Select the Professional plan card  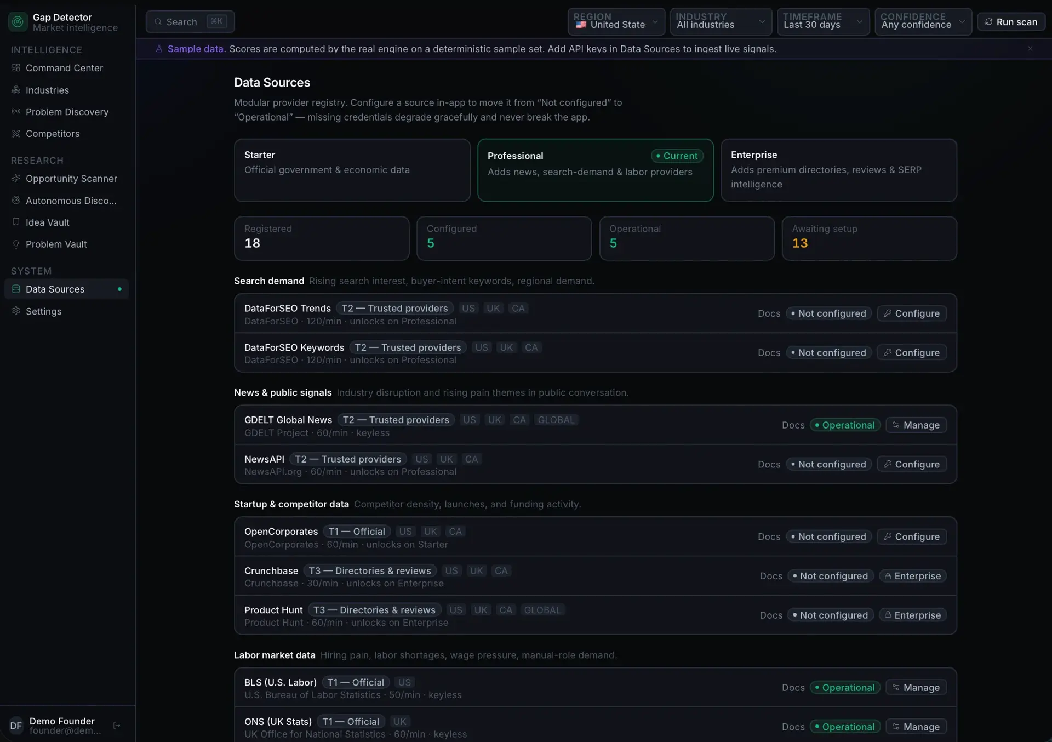595,170
